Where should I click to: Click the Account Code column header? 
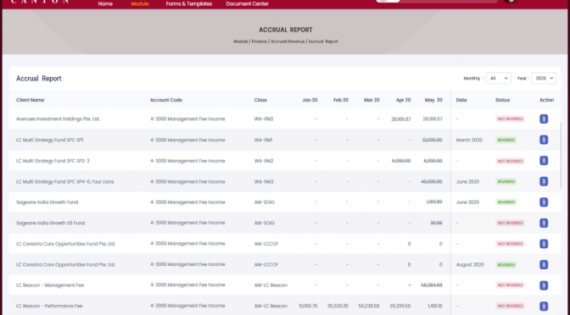point(166,100)
